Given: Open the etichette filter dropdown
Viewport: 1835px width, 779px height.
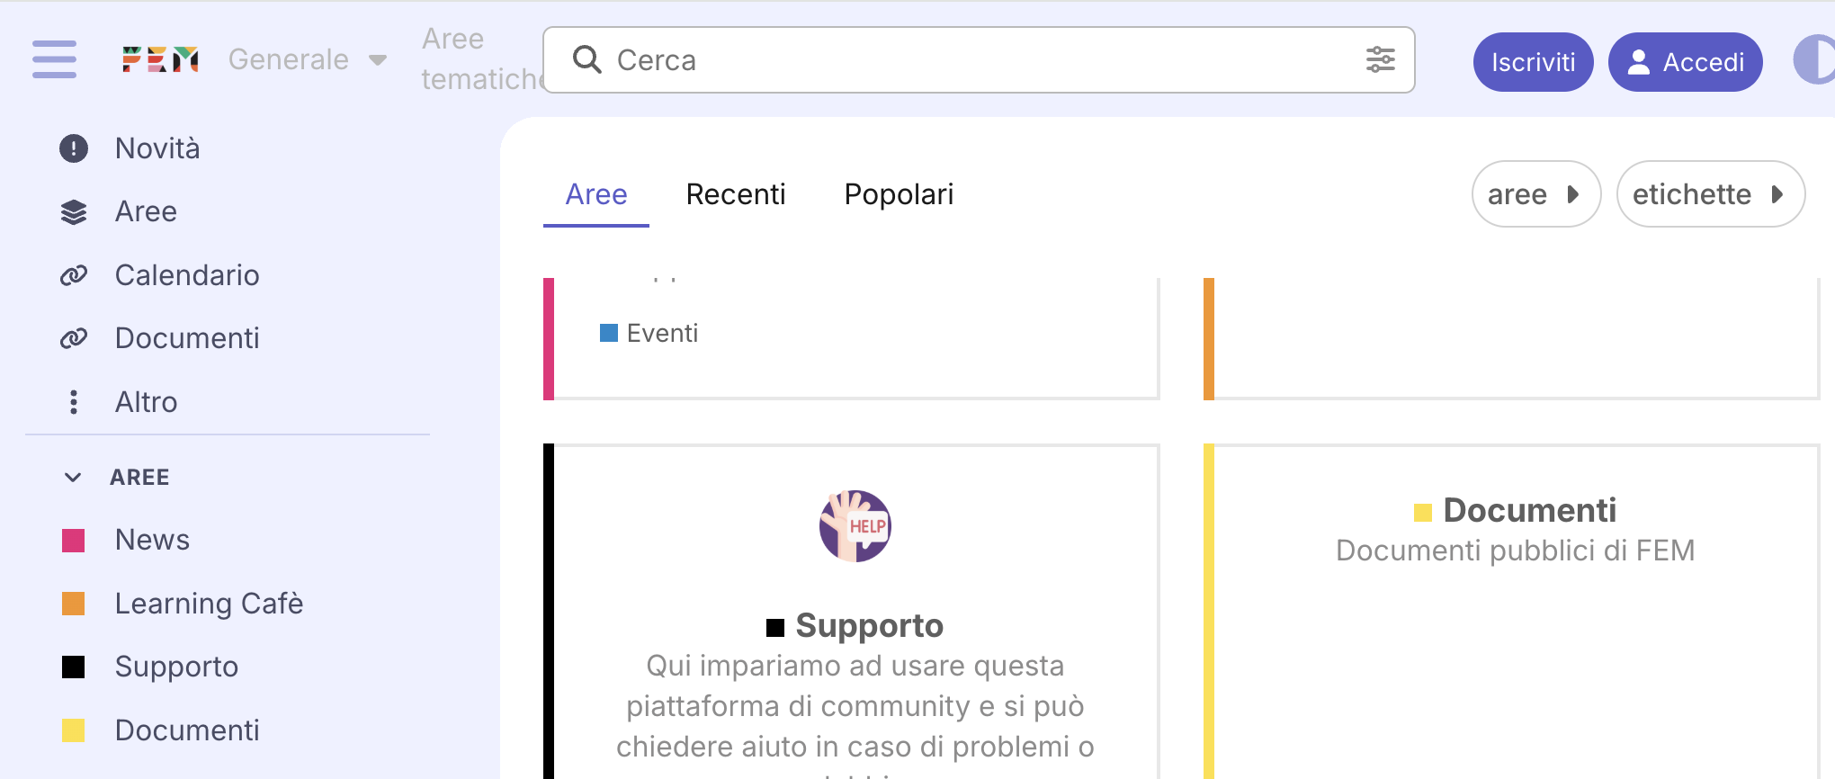Looking at the screenshot, I should [1709, 194].
